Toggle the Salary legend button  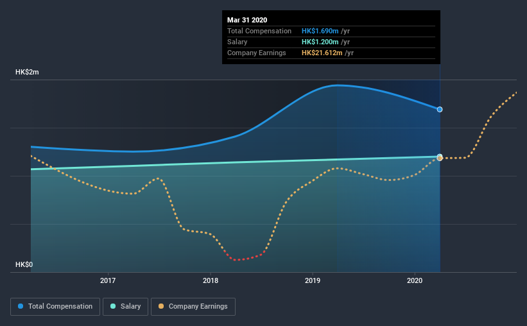click(x=125, y=307)
